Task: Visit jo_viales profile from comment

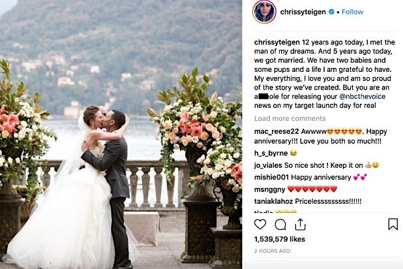Action: point(268,165)
